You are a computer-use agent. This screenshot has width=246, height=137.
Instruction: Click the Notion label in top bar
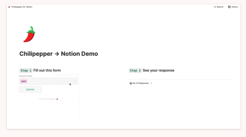coord(235,7)
